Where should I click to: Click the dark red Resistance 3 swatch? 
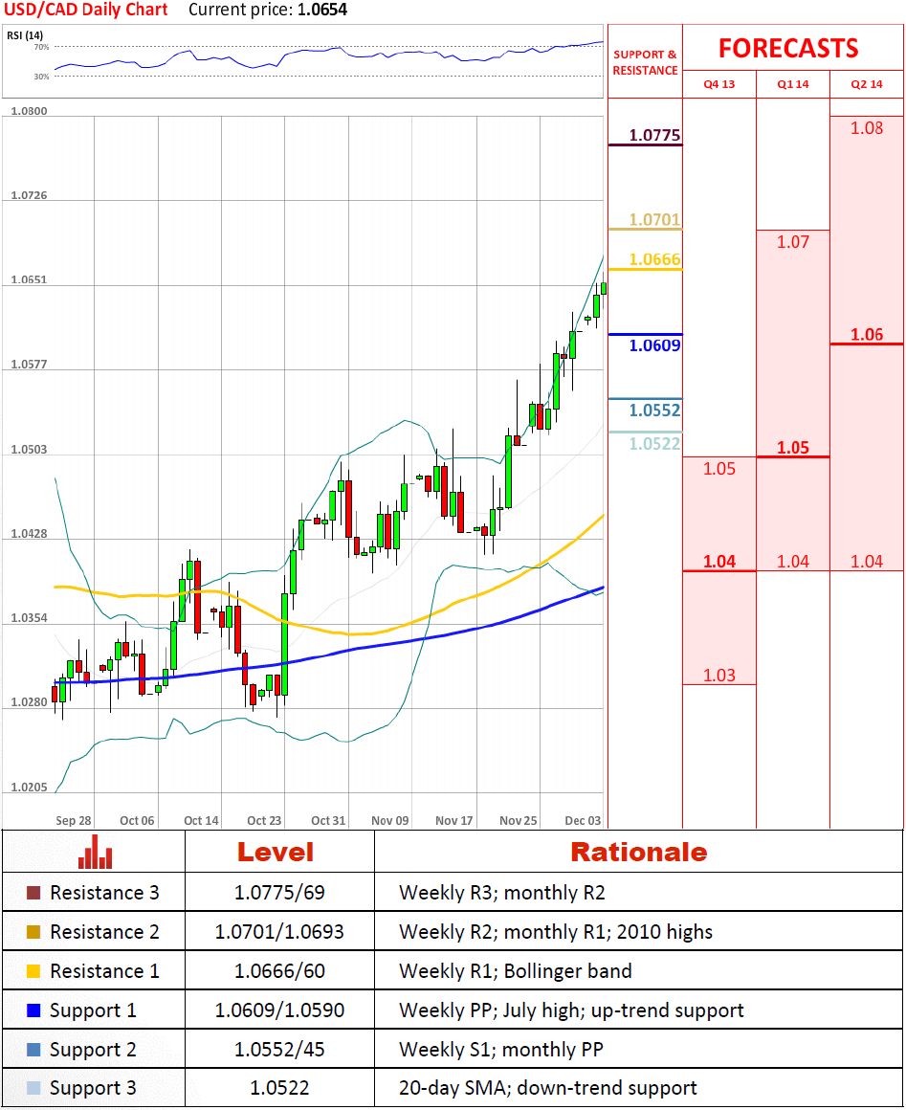pos(33,893)
